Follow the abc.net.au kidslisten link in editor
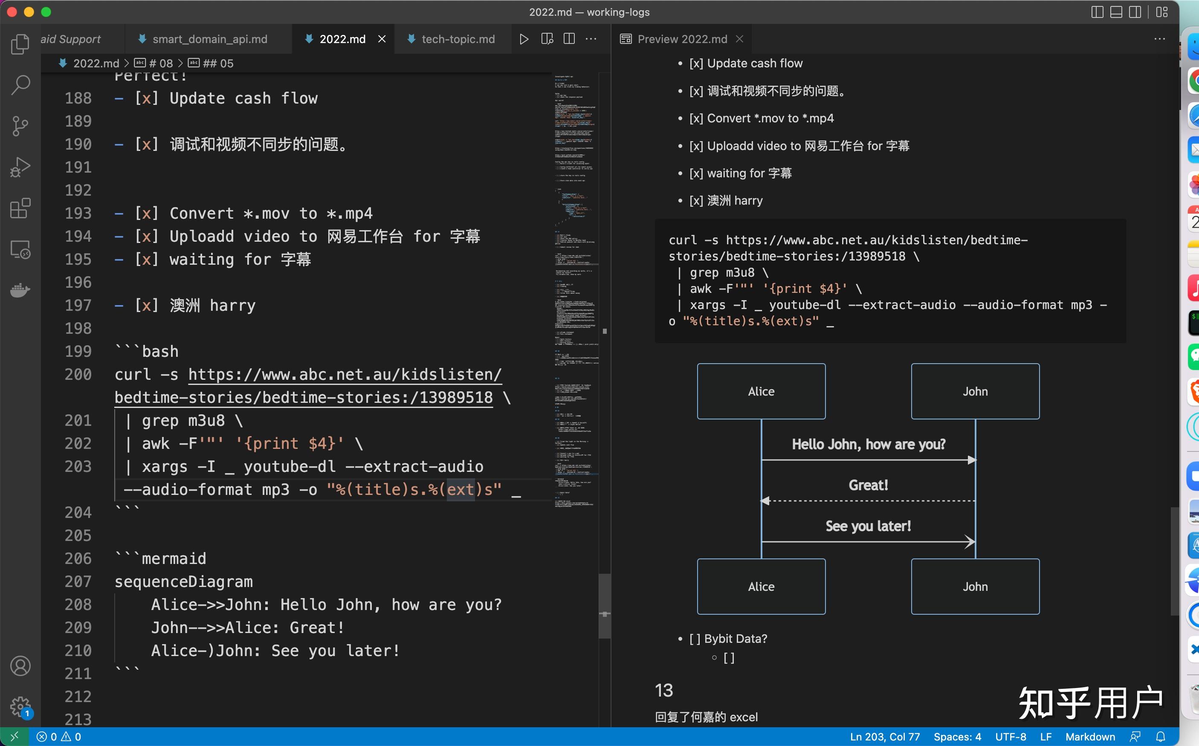1199x746 pixels. tap(345, 374)
